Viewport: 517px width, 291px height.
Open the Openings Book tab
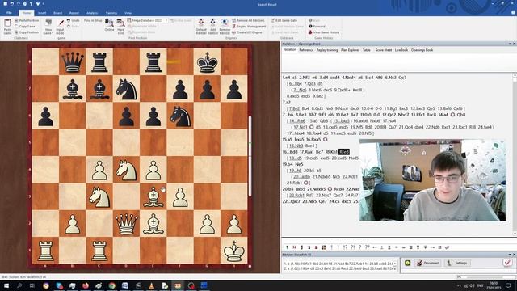click(x=422, y=50)
